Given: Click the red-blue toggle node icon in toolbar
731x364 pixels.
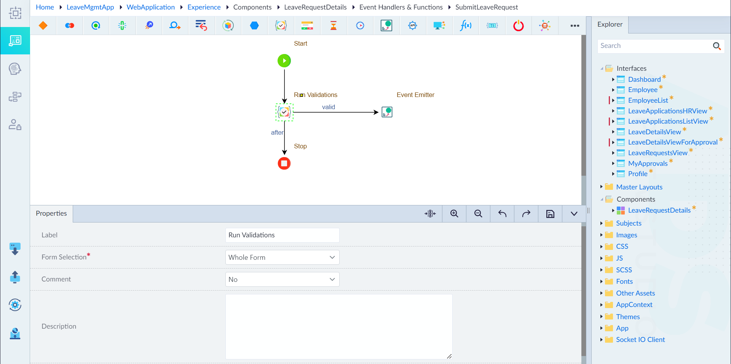Looking at the screenshot, I should pyautogui.click(x=70, y=25).
